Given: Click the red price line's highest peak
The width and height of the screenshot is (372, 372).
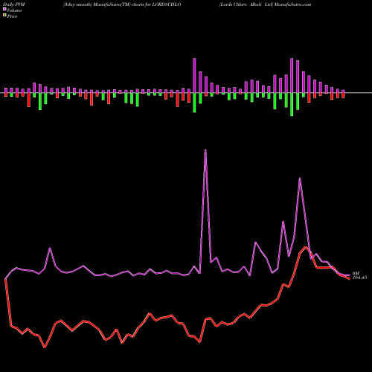Looking at the screenshot, I should 306,247.
